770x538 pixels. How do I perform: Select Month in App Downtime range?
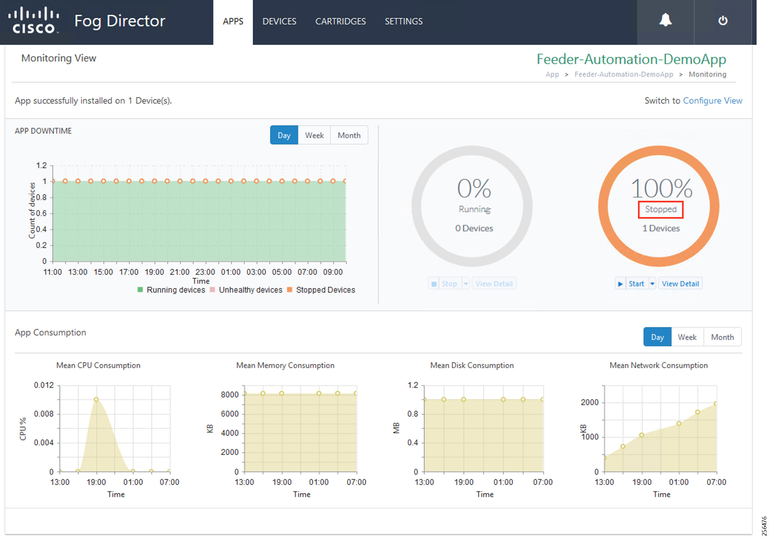point(349,135)
